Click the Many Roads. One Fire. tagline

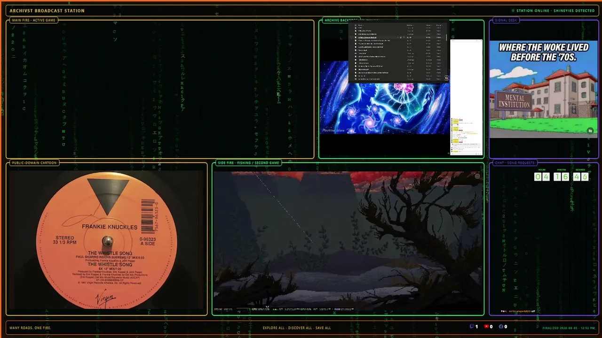coord(30,328)
